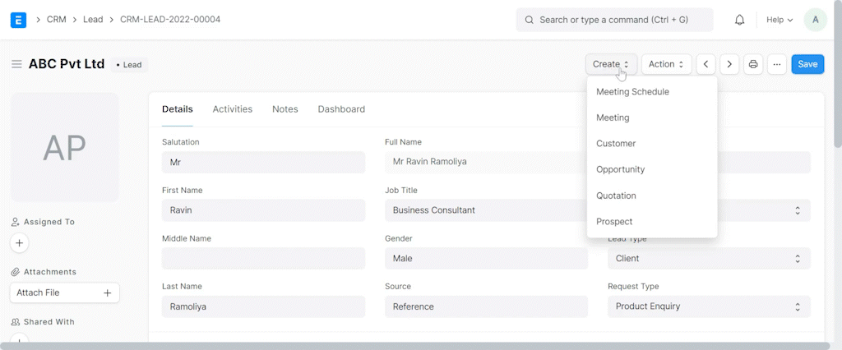Choose Quotation in the Create menu
The height and width of the screenshot is (350, 842).
coord(616,196)
